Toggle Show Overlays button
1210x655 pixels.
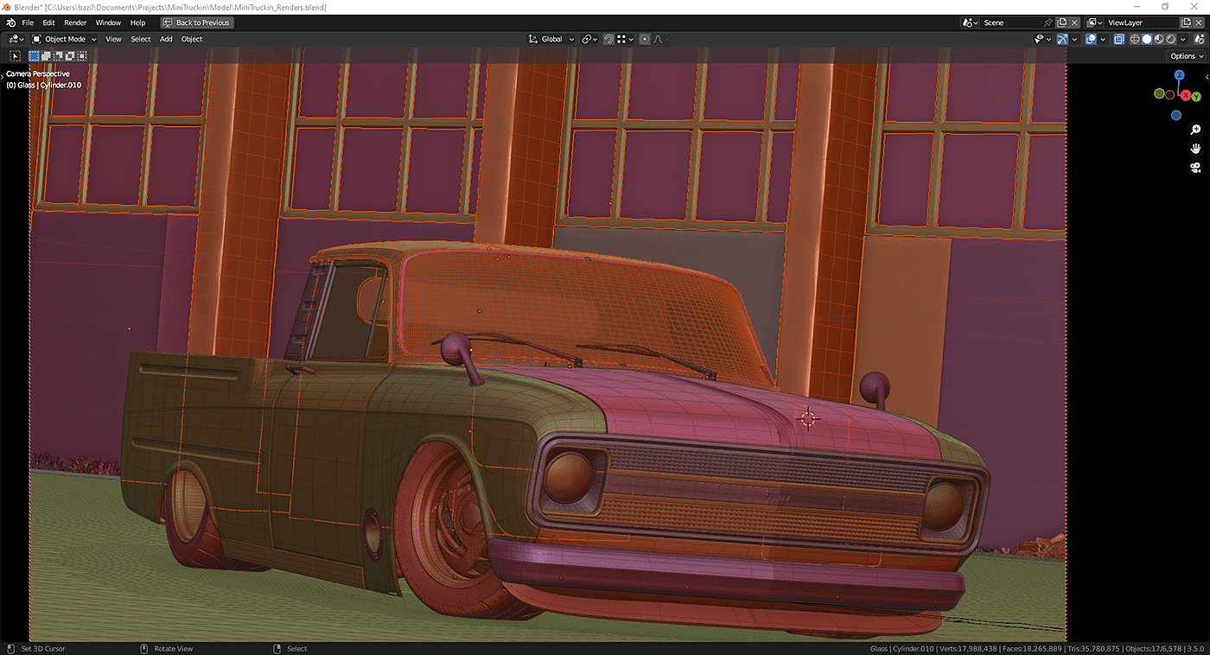1091,39
